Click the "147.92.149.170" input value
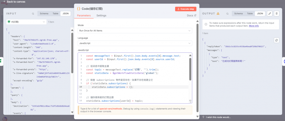This screenshot has width=285, height=121. pos(46,59)
